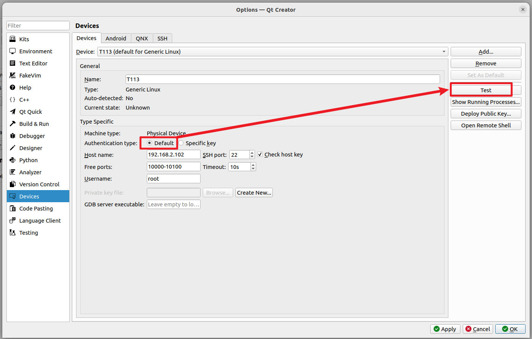Open the Testing flask icon
Screen dimensions: 532x339
12,233
